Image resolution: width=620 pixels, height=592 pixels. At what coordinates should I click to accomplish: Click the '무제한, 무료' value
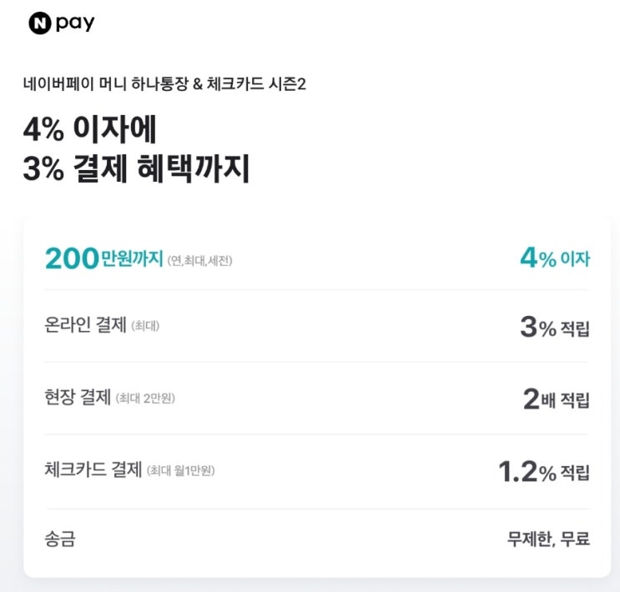click(x=548, y=539)
